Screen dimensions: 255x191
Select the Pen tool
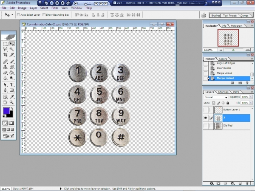(x=5, y=90)
